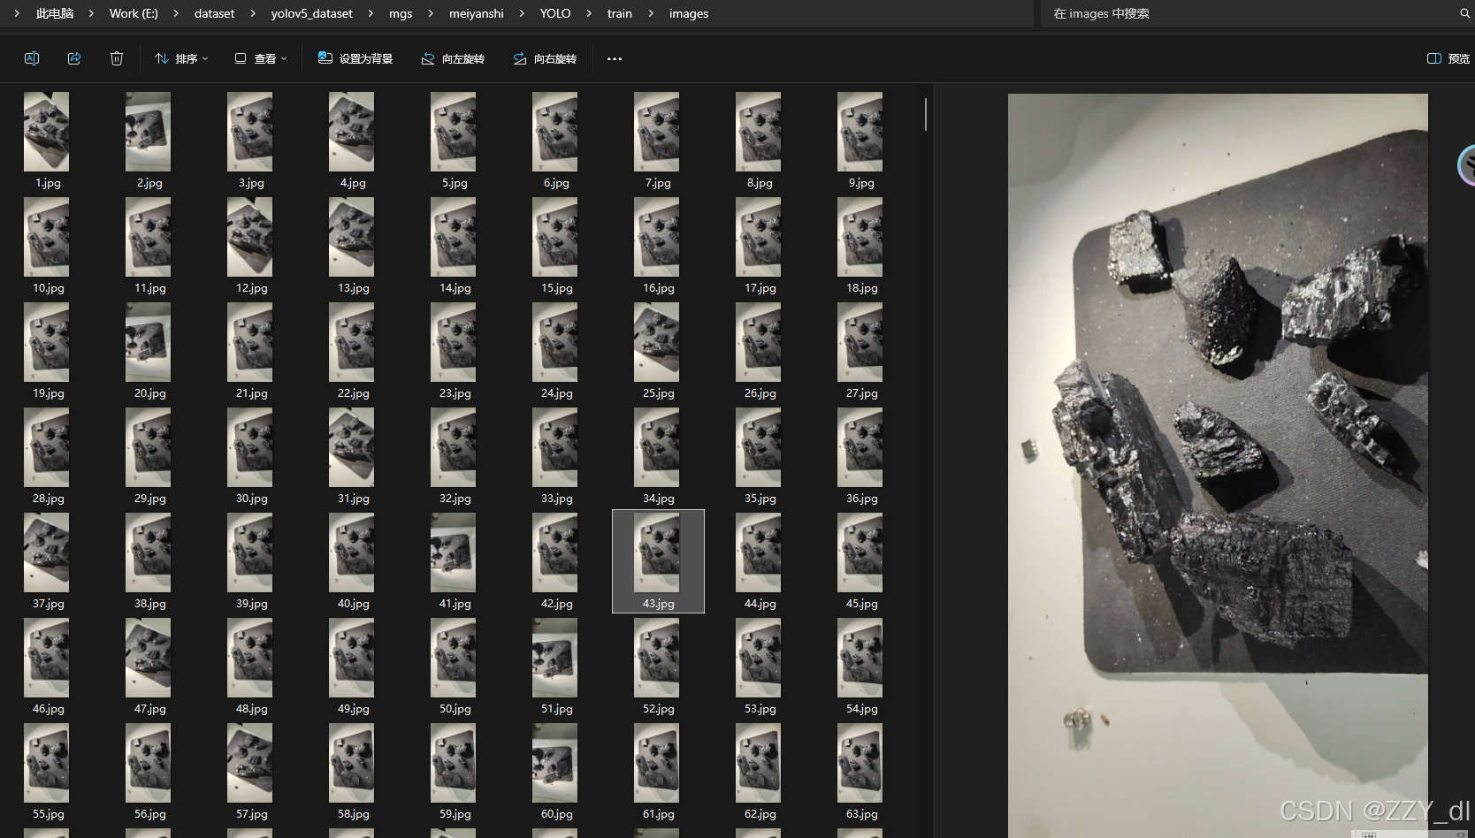Click the vertical scrollbar of file list

(x=925, y=115)
